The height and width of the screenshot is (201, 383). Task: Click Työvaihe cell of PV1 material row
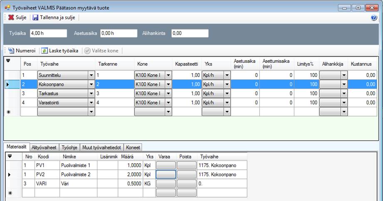tap(222, 165)
